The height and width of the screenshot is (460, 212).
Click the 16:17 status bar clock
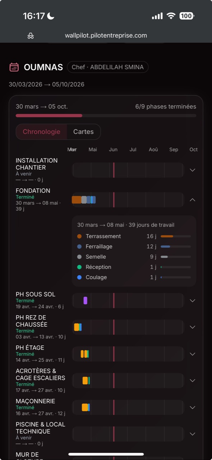[x=34, y=16]
